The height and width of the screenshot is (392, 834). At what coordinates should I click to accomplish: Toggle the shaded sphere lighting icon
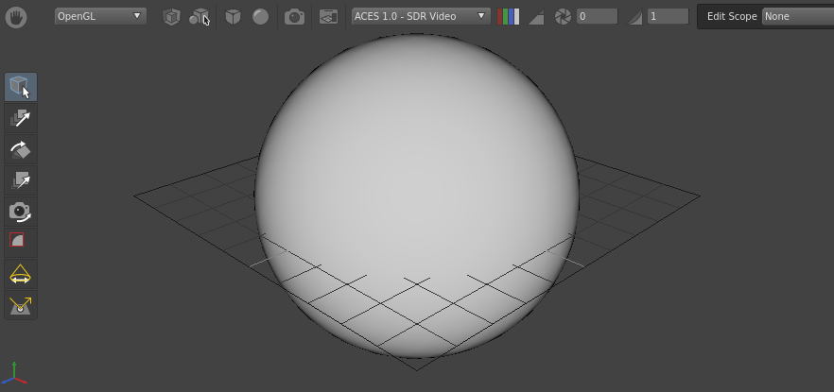260,17
